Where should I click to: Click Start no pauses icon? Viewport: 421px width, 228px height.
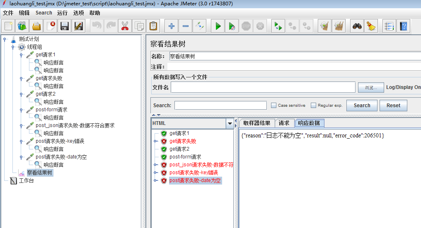232,26
